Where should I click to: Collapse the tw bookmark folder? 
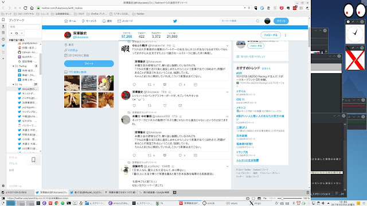pos(13,84)
